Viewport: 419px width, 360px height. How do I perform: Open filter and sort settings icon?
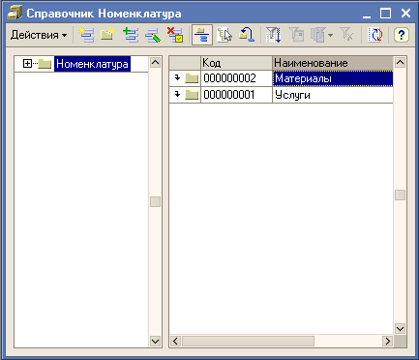(273, 35)
